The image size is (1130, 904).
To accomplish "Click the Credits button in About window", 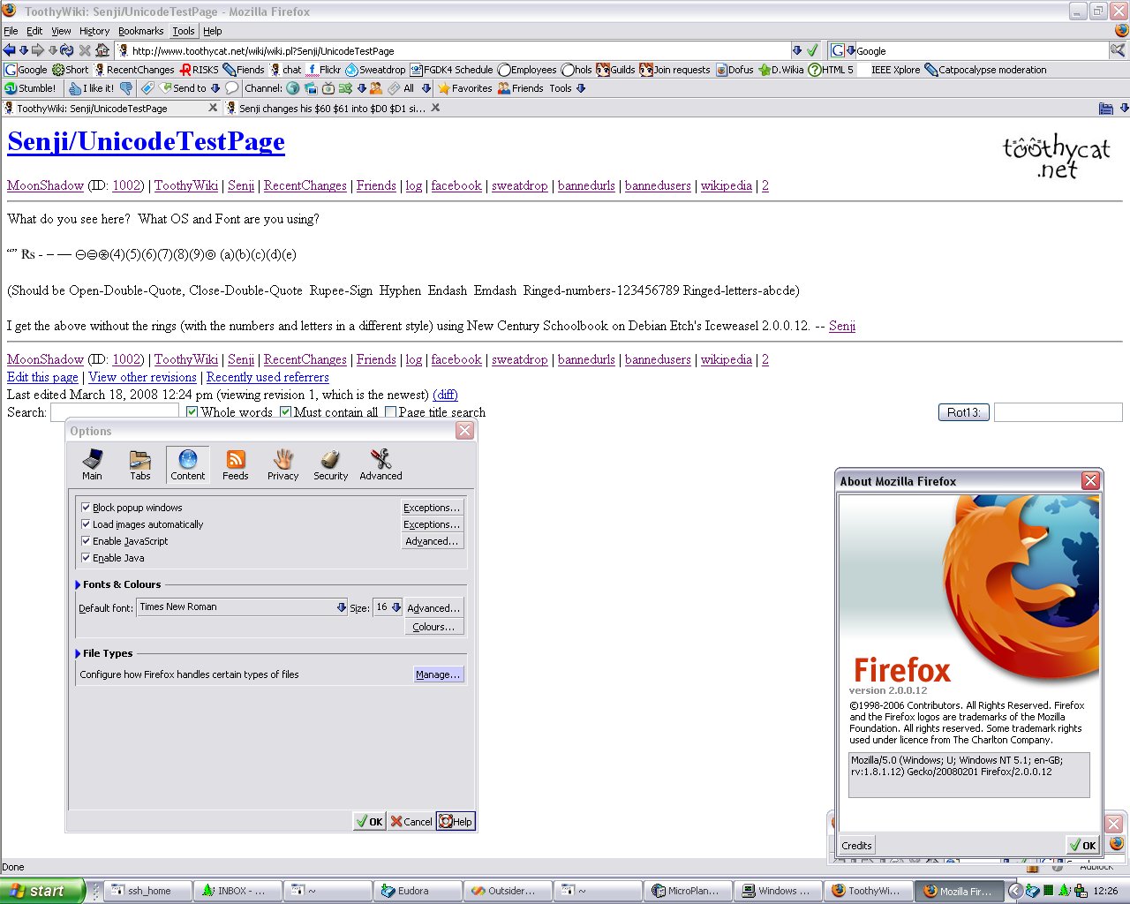I will tap(856, 845).
